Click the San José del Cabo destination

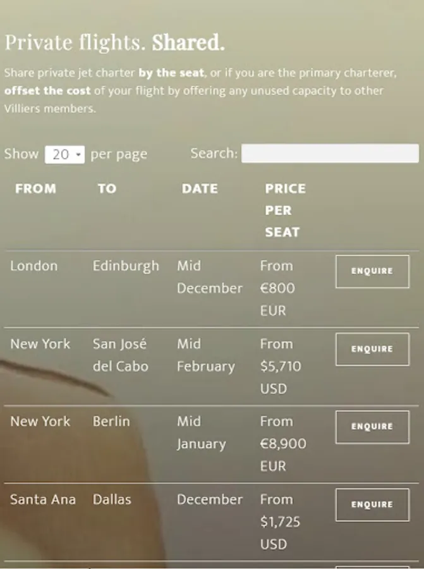pyautogui.click(x=120, y=355)
